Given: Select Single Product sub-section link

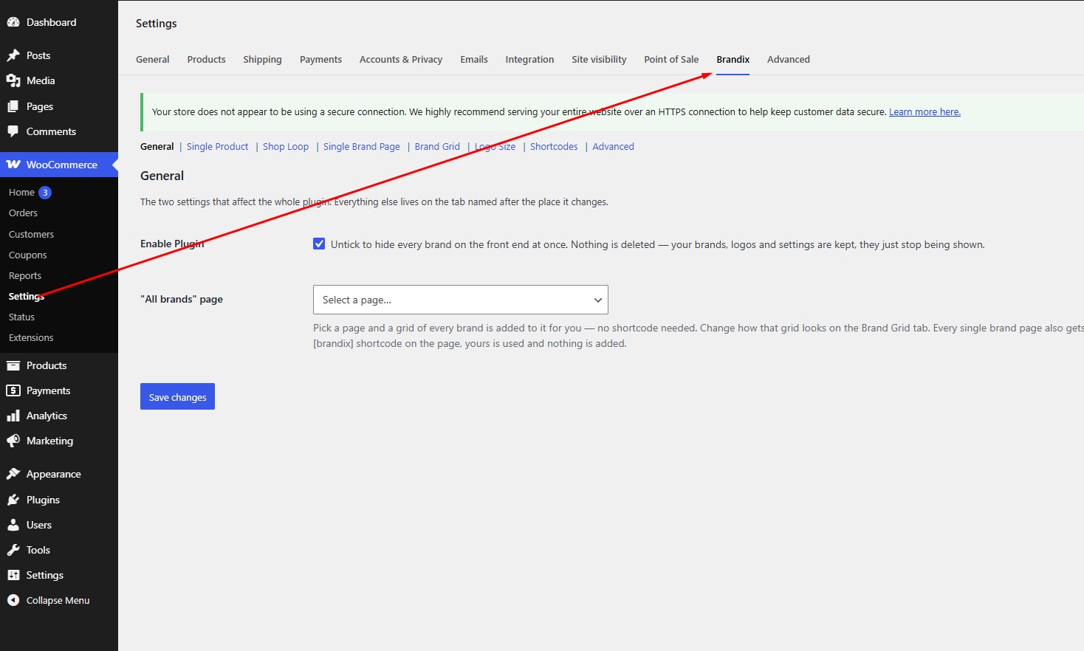Looking at the screenshot, I should 217,146.
